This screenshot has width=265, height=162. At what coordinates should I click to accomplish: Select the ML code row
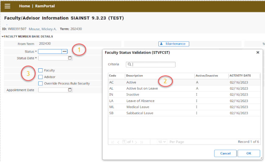coord(184,107)
